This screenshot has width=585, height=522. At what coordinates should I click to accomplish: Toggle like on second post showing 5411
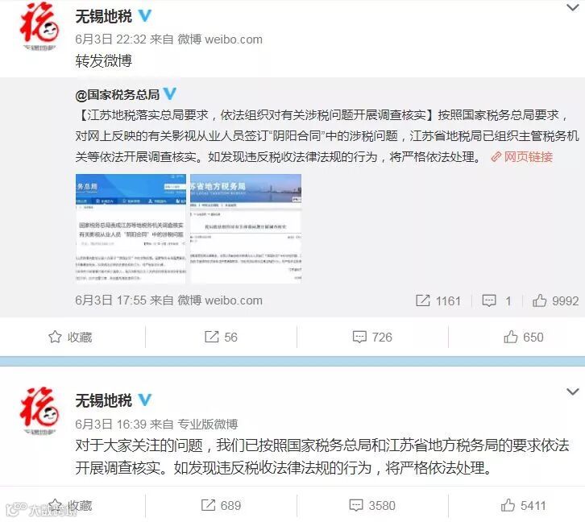tap(524, 506)
